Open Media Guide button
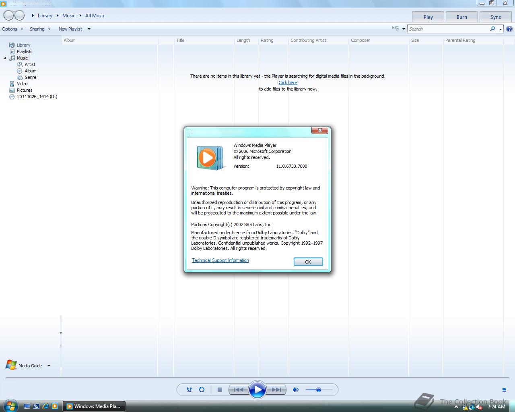The width and height of the screenshot is (515, 412). [24, 365]
